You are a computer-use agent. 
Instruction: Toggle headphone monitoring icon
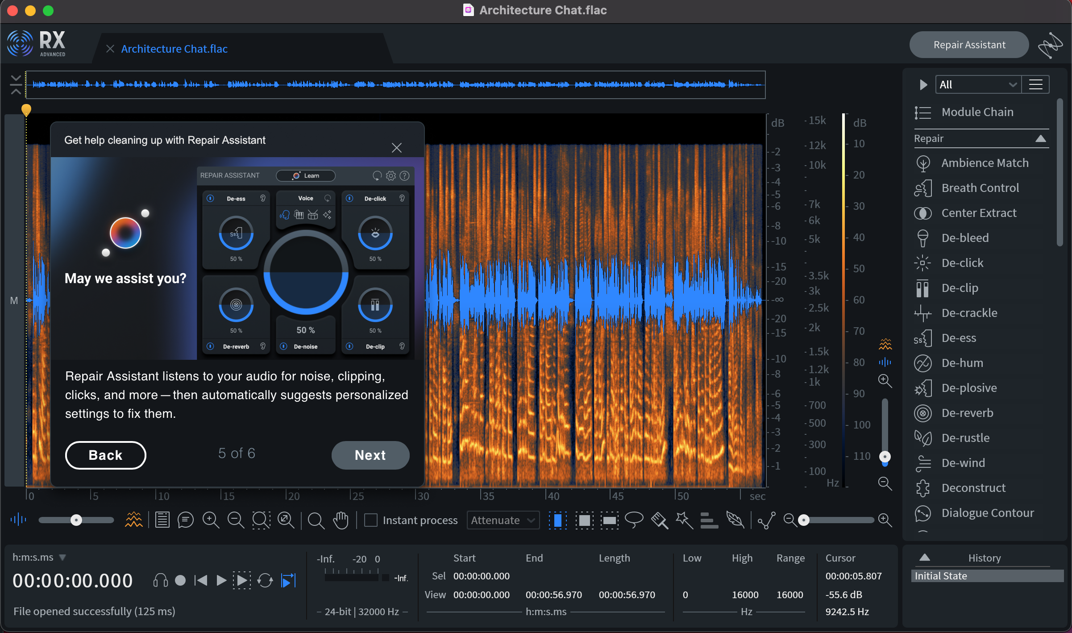click(x=160, y=580)
